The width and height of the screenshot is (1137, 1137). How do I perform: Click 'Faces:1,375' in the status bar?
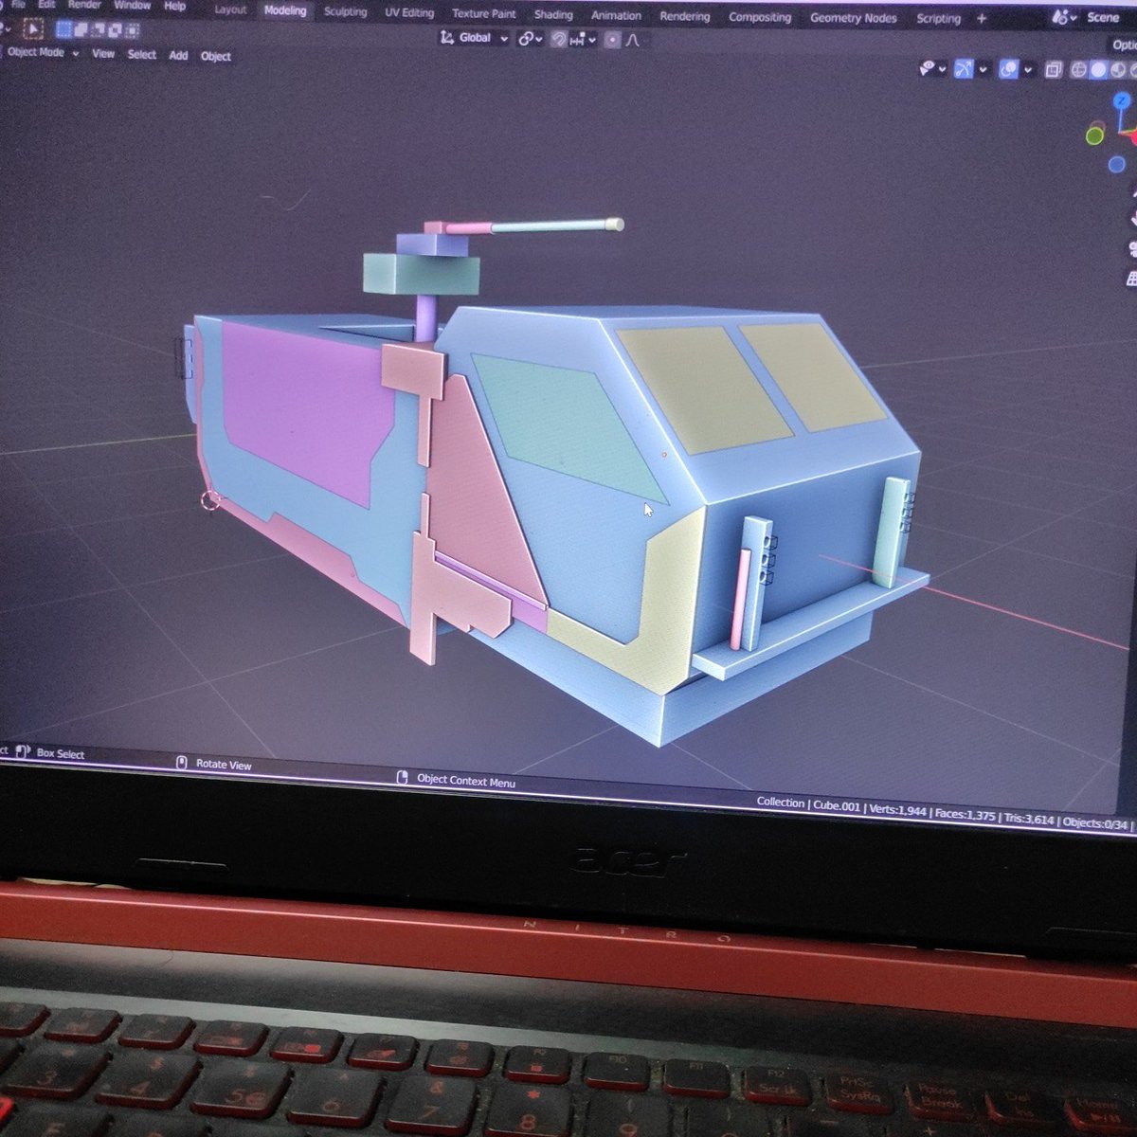pyautogui.click(x=965, y=814)
